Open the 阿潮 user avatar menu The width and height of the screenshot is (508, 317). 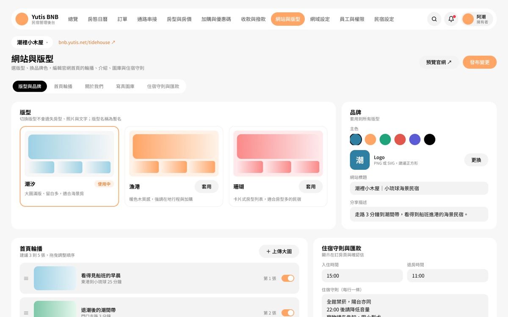477,19
